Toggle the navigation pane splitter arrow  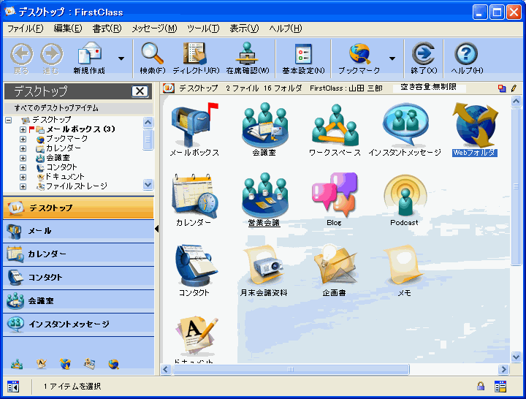click(157, 229)
